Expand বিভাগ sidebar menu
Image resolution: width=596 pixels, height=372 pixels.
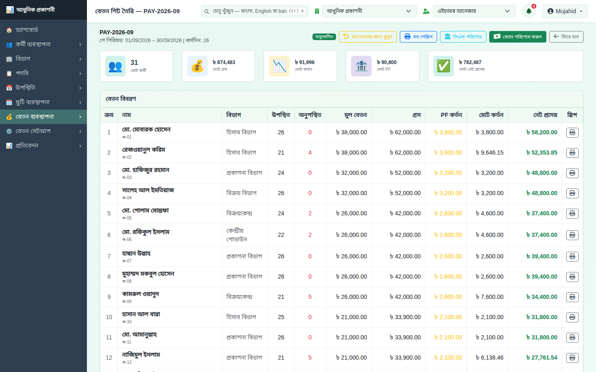pyautogui.click(x=43, y=59)
